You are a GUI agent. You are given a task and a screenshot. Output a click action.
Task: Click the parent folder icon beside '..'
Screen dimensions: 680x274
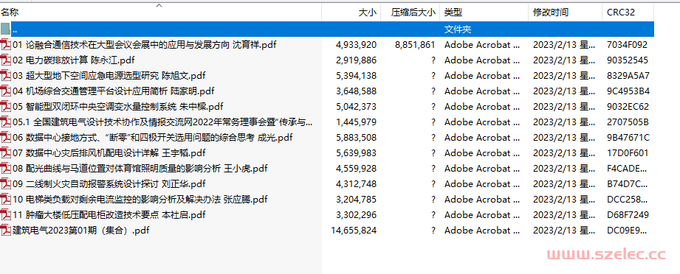6,29
